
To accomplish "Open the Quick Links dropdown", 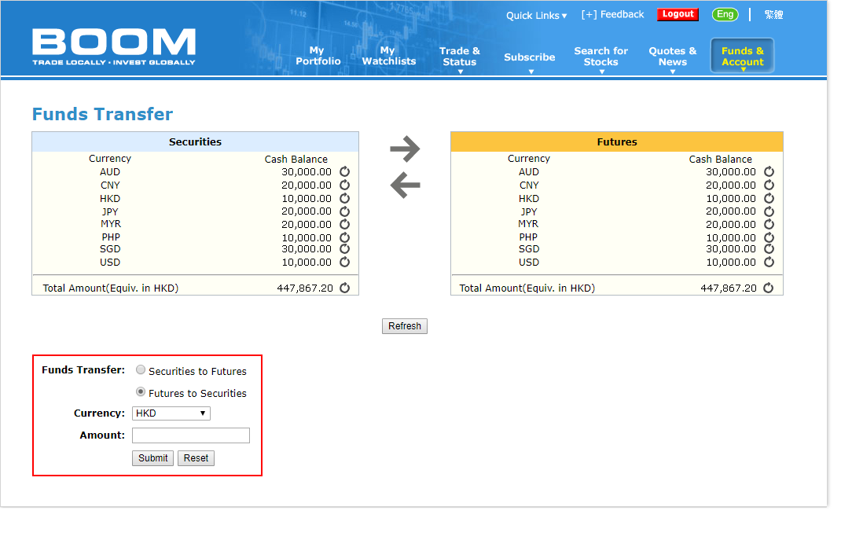I will [536, 16].
